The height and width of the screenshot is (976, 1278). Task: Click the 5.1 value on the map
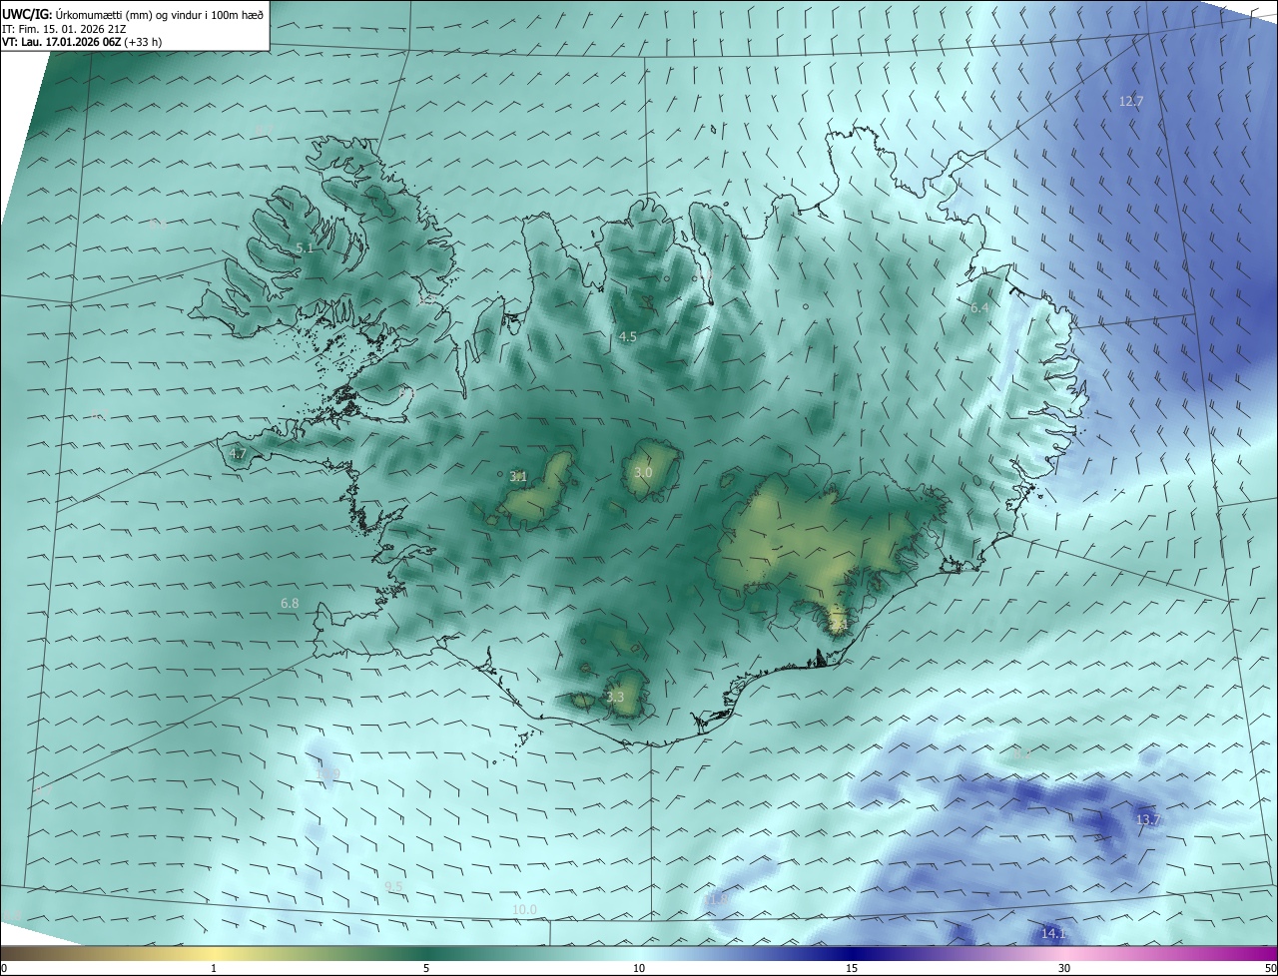pyautogui.click(x=306, y=247)
